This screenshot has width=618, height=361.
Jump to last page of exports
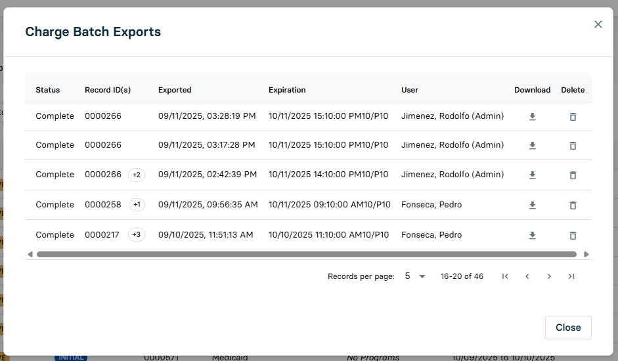pyautogui.click(x=571, y=276)
